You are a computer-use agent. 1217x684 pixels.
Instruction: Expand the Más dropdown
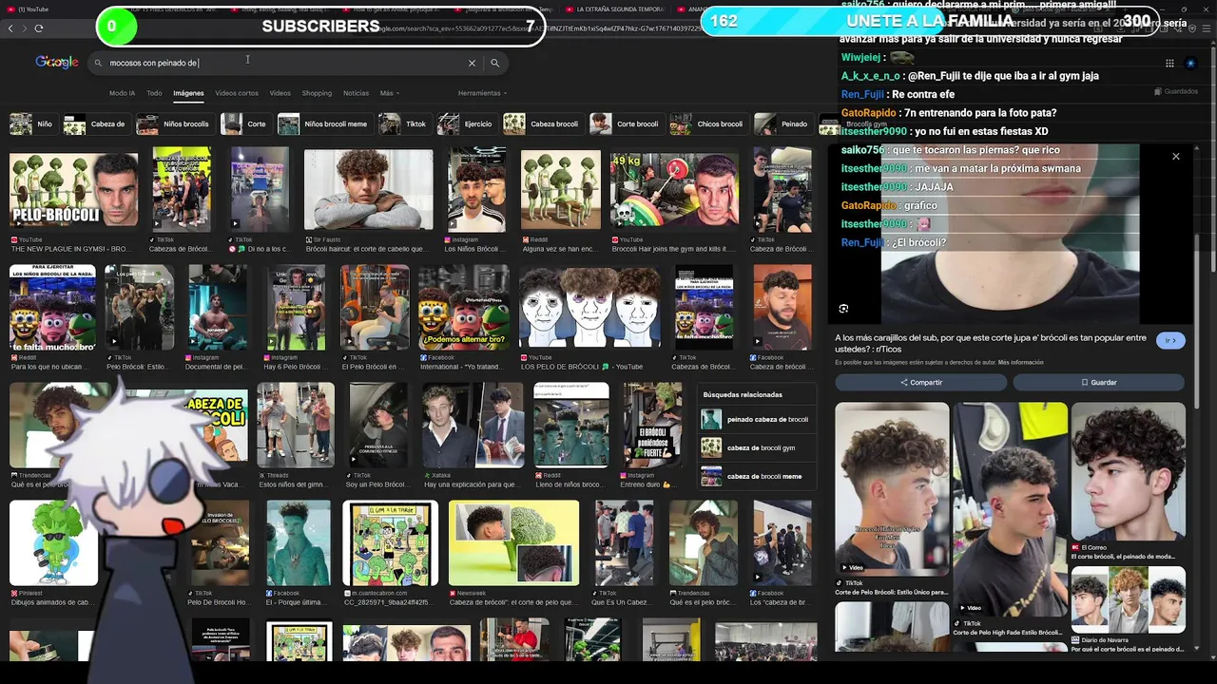(x=389, y=93)
